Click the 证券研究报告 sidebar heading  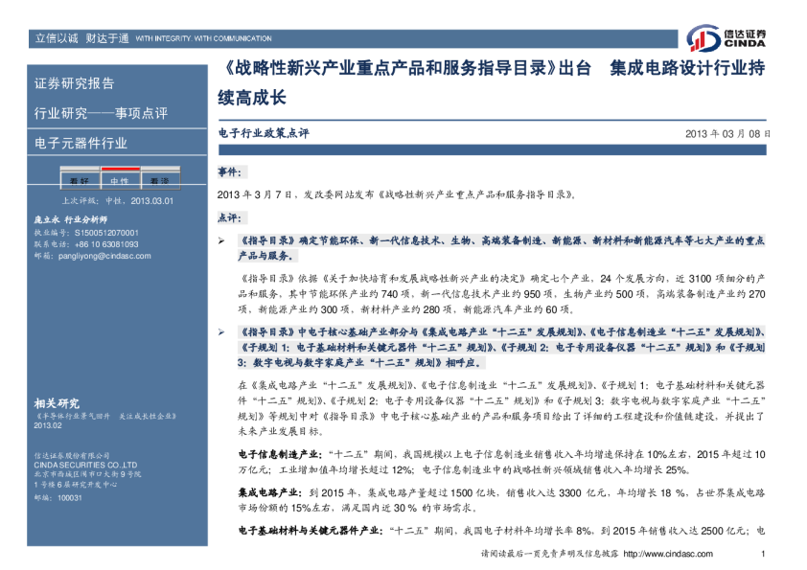74,83
